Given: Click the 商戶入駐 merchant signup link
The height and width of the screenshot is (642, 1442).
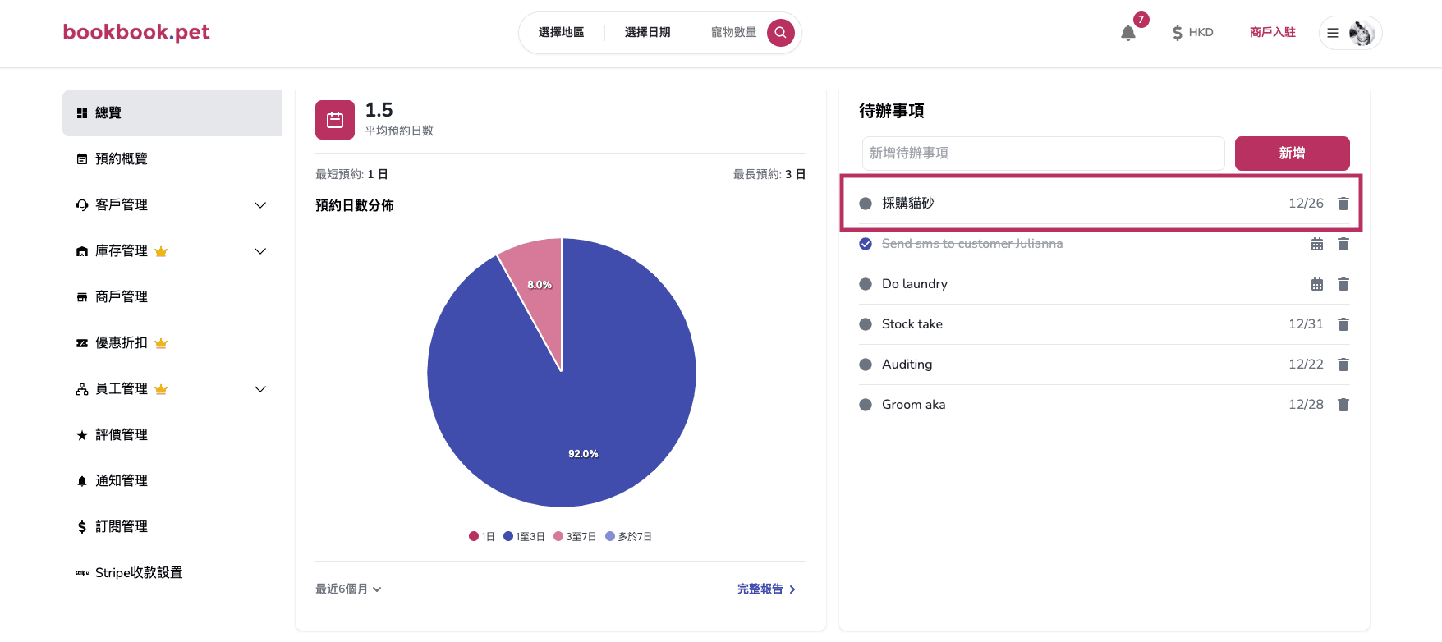Looking at the screenshot, I should [x=1273, y=33].
